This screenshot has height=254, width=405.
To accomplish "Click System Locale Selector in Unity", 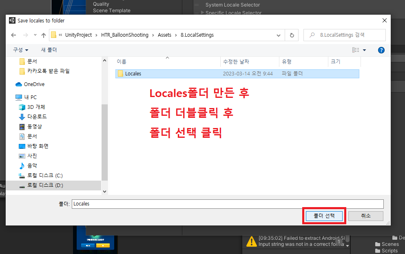I will pos(232,5).
